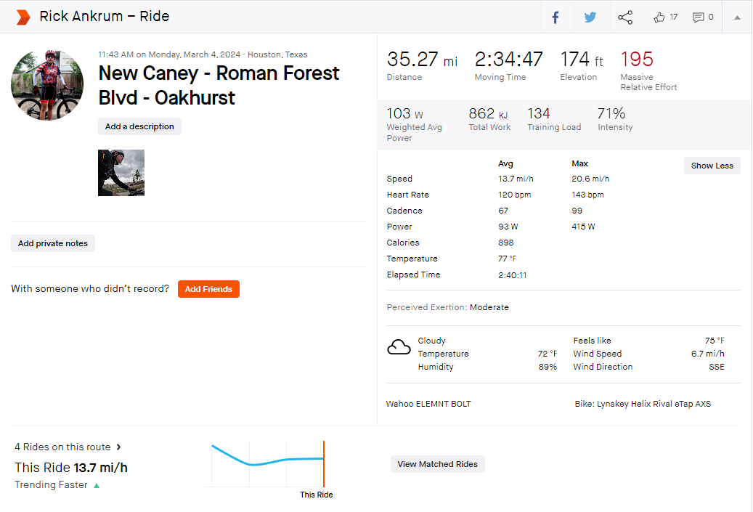Click Add private notes button

(53, 243)
